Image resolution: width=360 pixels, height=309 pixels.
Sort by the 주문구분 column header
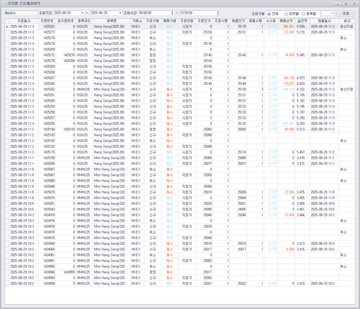tap(153, 21)
